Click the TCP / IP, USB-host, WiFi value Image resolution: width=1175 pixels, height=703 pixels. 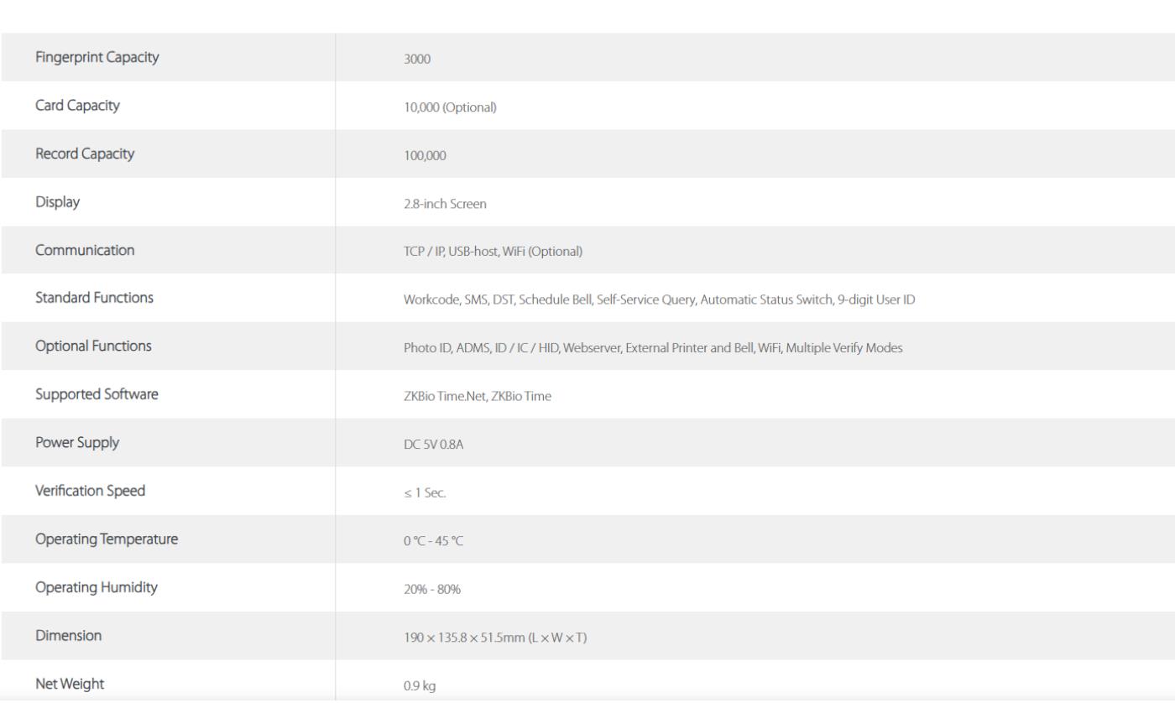tap(493, 252)
